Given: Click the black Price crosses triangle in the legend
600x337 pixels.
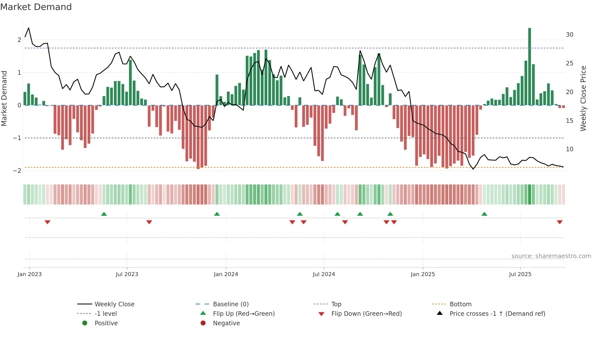Looking at the screenshot, I should [x=440, y=313].
